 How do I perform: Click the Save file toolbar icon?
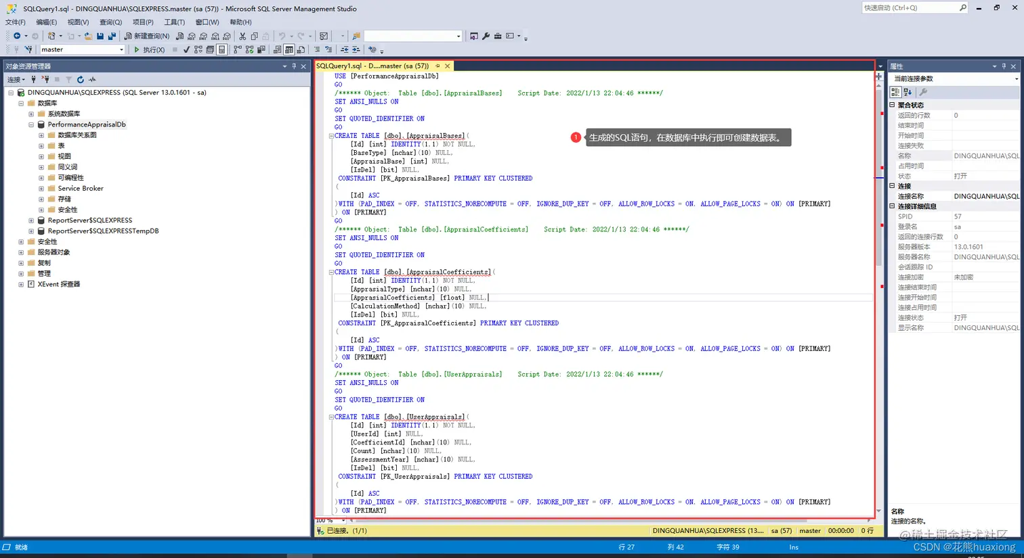[100, 36]
